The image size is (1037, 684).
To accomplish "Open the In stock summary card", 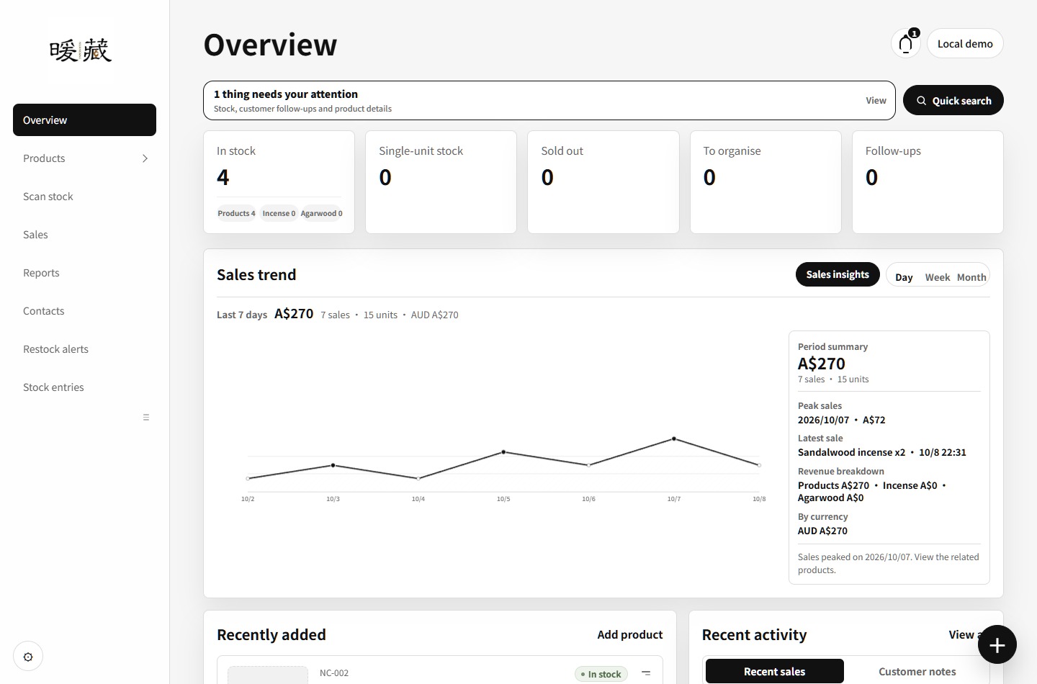I will pyautogui.click(x=279, y=181).
